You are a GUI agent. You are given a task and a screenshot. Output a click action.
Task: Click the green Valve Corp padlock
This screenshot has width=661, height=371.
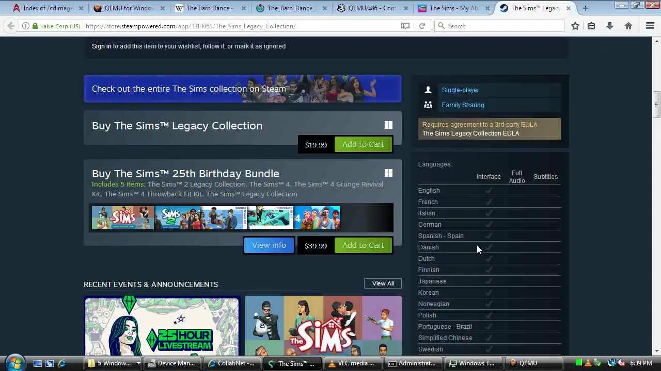coord(35,26)
